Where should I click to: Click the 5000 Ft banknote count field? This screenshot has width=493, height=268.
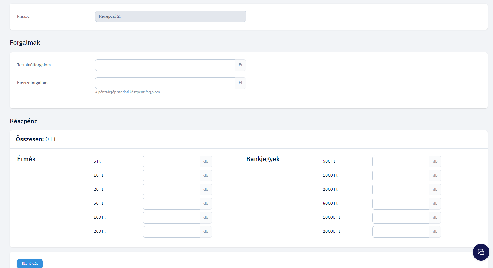tap(401, 204)
